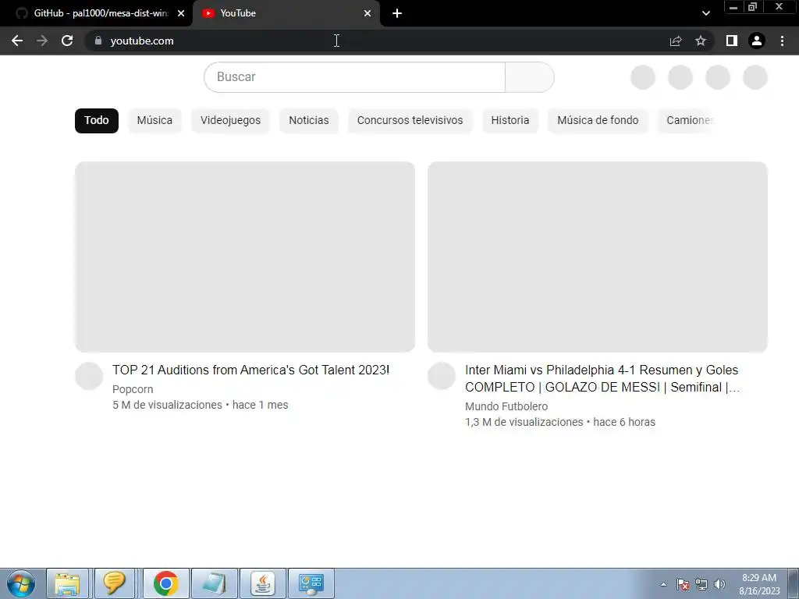799x599 pixels.
Task: Bookmark this page with the star icon
Action: tap(701, 41)
